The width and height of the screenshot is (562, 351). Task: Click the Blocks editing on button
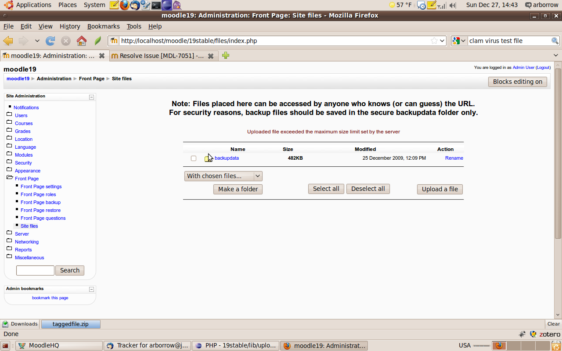(518, 82)
